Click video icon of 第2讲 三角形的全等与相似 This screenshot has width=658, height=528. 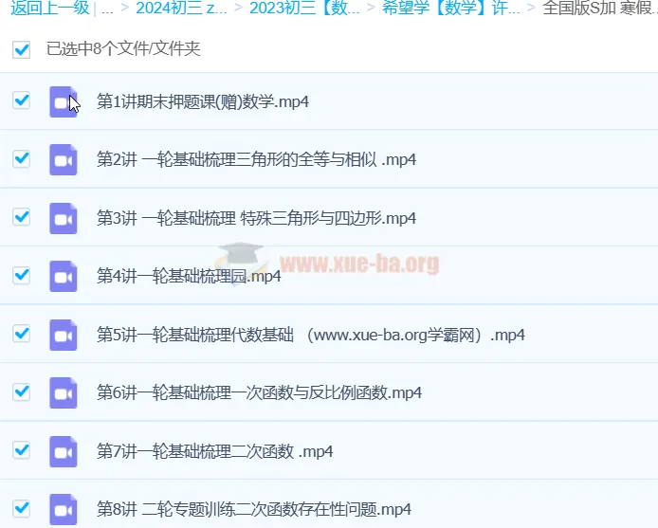tap(64, 160)
